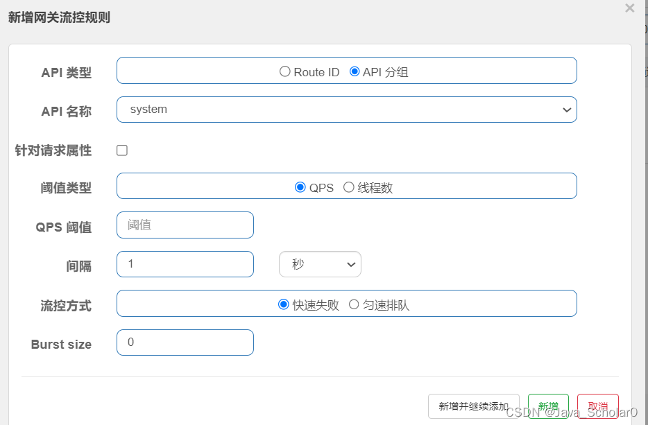Focus the QPS 阈值 input field

(x=185, y=225)
